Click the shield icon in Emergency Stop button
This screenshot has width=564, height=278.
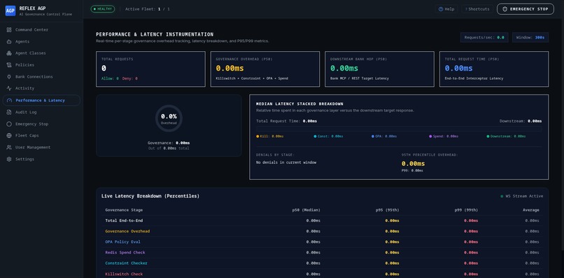click(x=505, y=9)
